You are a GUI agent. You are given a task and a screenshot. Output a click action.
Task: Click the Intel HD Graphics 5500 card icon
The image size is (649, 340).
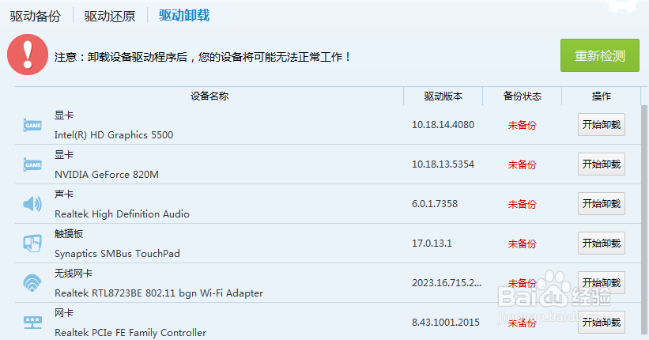32,125
